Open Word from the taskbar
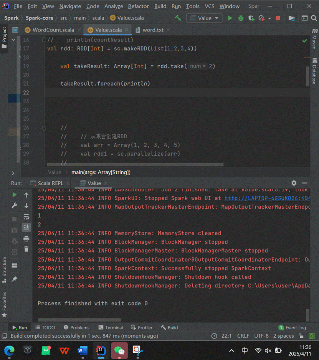The image size is (319, 360). click(x=83, y=350)
